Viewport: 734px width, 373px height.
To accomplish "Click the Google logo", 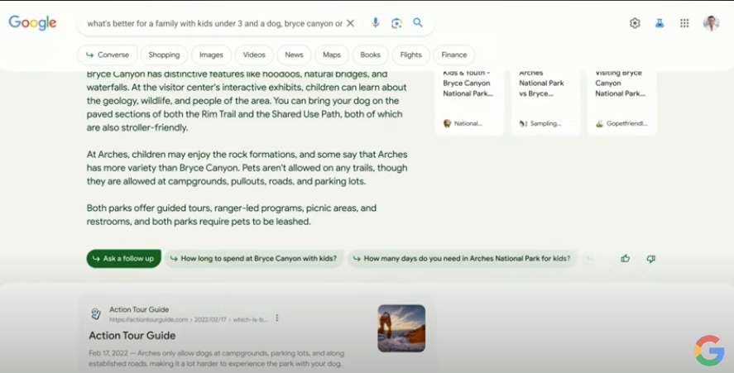I will tap(33, 22).
